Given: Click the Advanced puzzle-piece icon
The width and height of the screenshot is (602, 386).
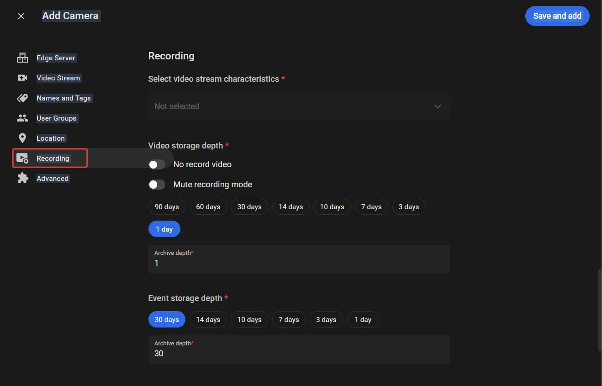Looking at the screenshot, I should pyautogui.click(x=22, y=179).
